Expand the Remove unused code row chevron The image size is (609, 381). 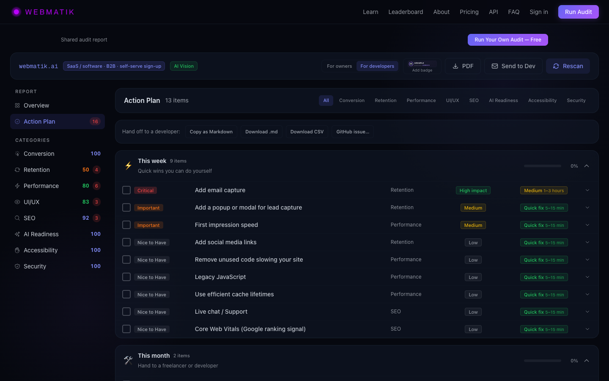tap(587, 260)
